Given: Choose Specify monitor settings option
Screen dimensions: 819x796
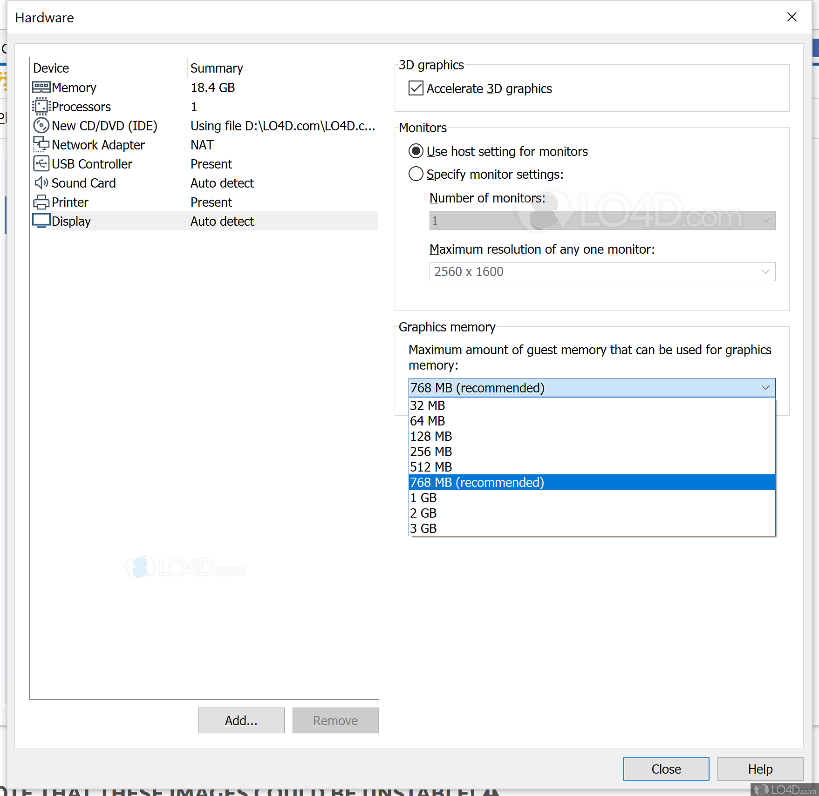Looking at the screenshot, I should pos(416,174).
